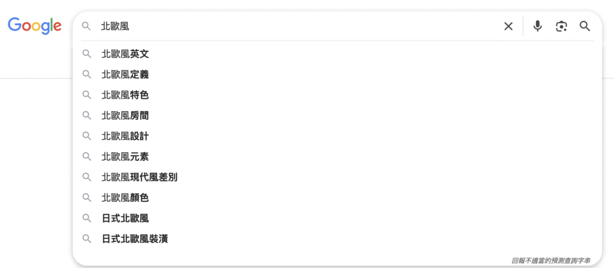Pick the 北歐風元素 suggestion
This screenshot has height=268, width=614.
point(125,156)
